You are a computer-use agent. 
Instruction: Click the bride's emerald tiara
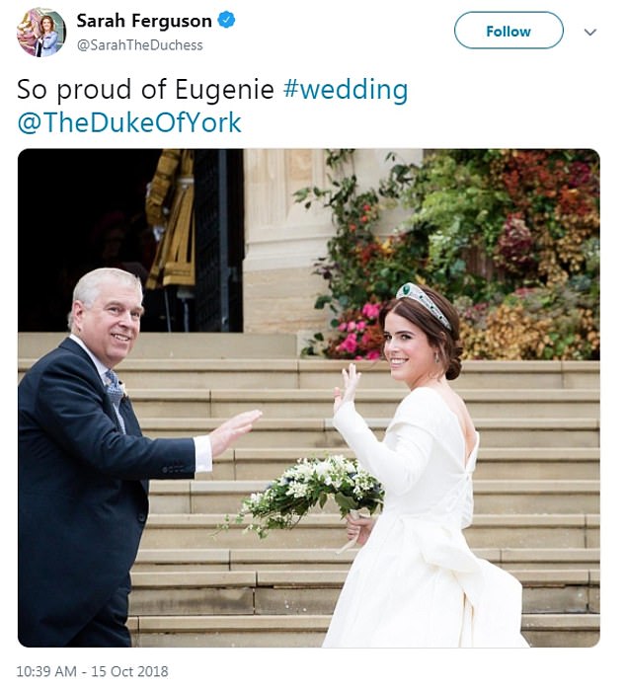pos(423,304)
